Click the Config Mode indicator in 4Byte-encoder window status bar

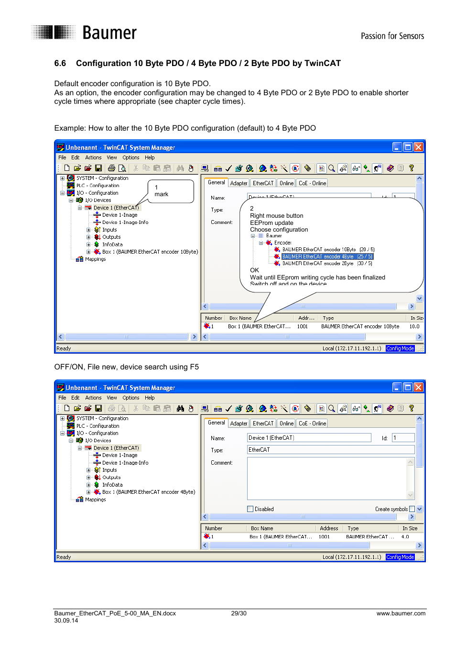400,557
